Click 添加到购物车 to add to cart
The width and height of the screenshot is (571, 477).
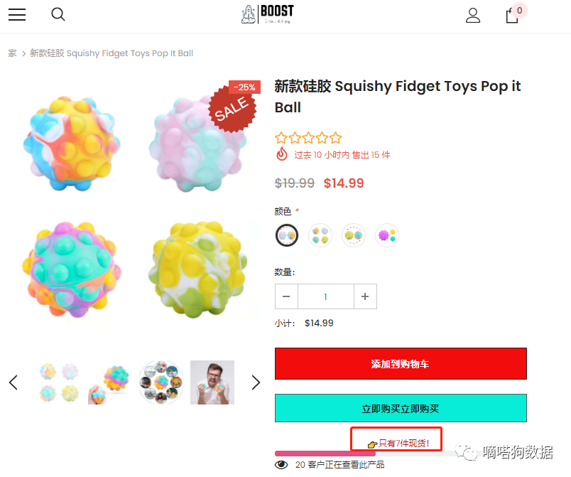pyautogui.click(x=400, y=363)
